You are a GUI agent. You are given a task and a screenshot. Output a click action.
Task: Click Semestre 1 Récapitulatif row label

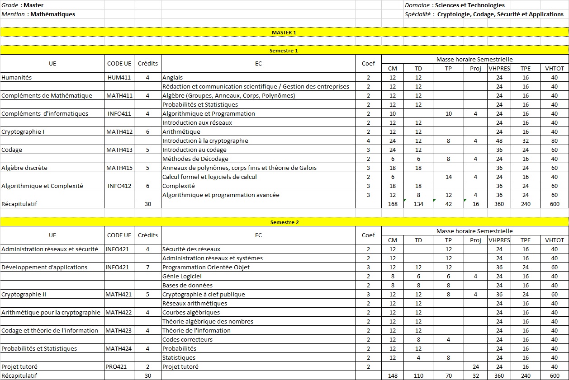(x=52, y=204)
